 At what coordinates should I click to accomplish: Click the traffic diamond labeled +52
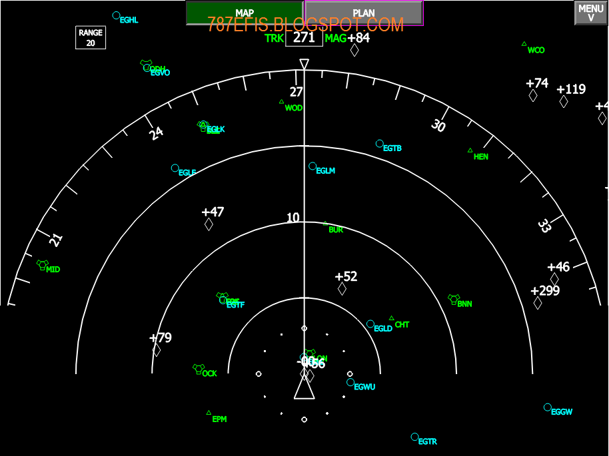(343, 288)
